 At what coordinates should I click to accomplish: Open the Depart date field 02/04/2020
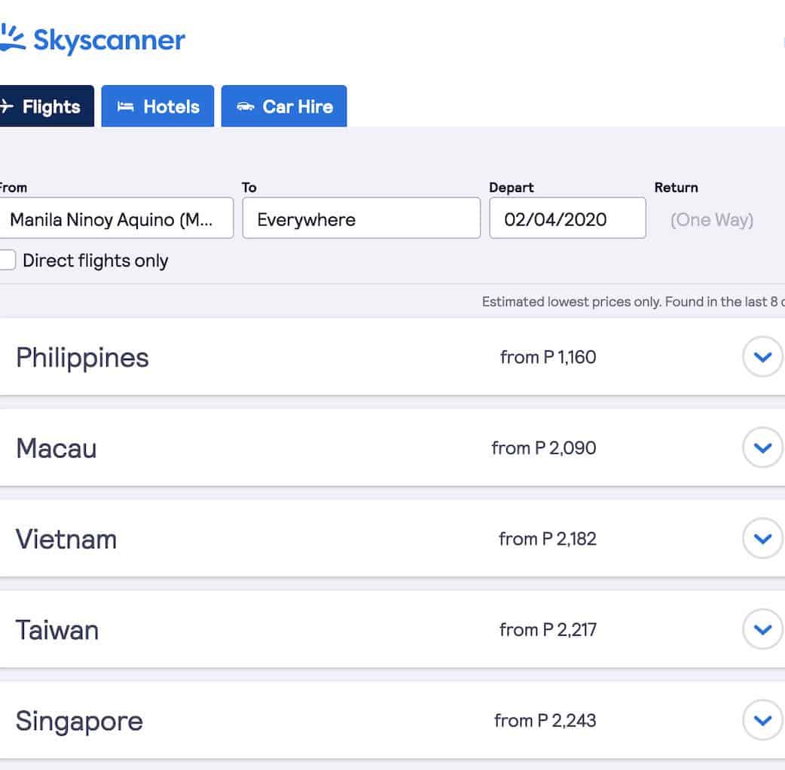[x=567, y=219]
